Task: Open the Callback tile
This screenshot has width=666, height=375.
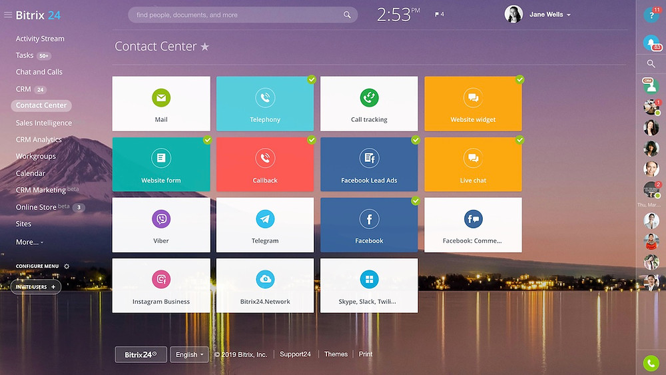Action: (x=265, y=165)
